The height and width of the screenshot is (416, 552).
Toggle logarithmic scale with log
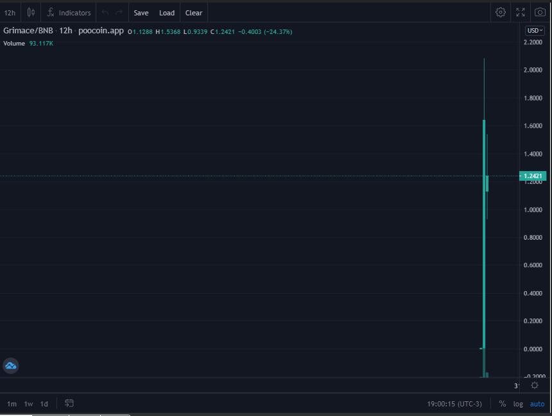(518, 404)
